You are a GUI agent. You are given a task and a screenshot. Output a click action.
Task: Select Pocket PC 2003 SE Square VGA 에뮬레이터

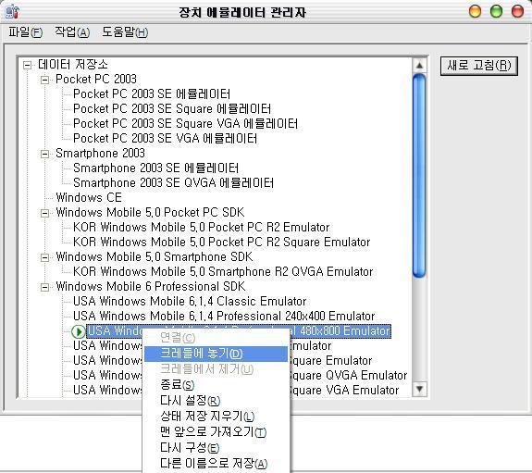point(186,124)
